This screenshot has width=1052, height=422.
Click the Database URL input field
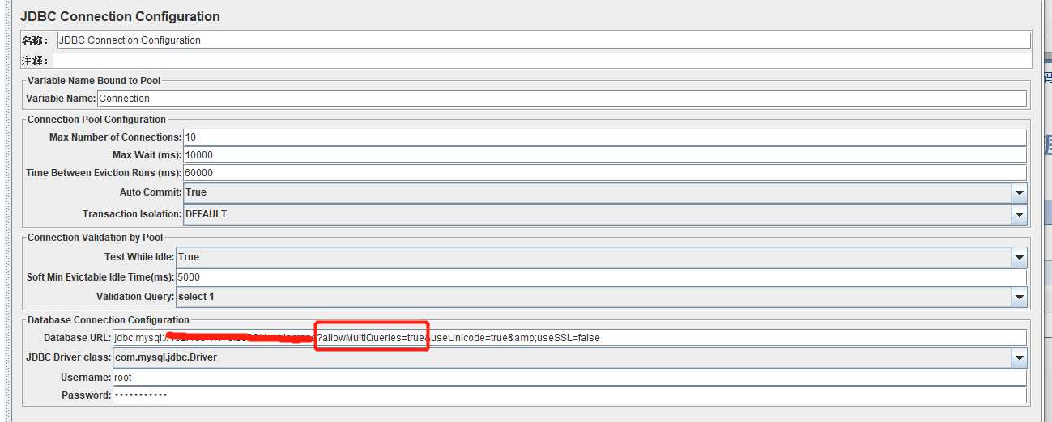pyautogui.click(x=569, y=337)
